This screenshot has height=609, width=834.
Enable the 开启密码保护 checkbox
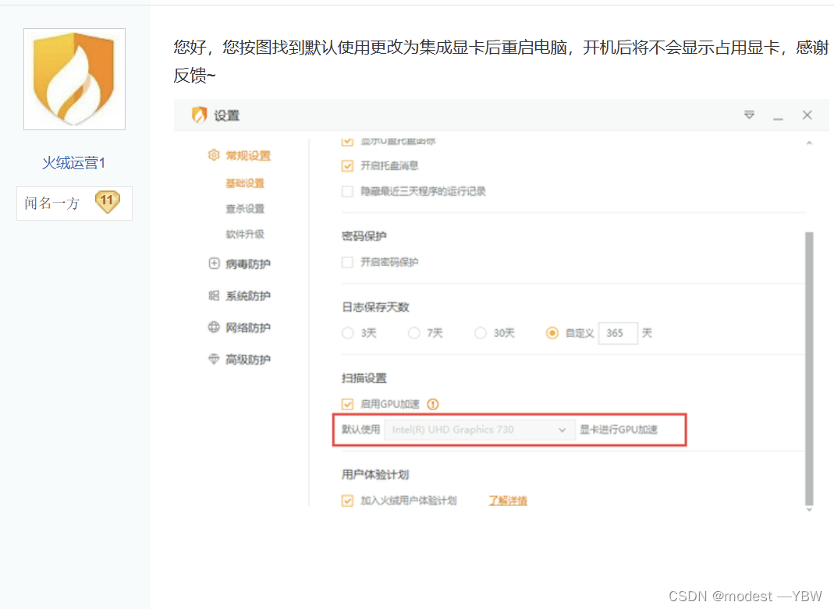(x=347, y=262)
